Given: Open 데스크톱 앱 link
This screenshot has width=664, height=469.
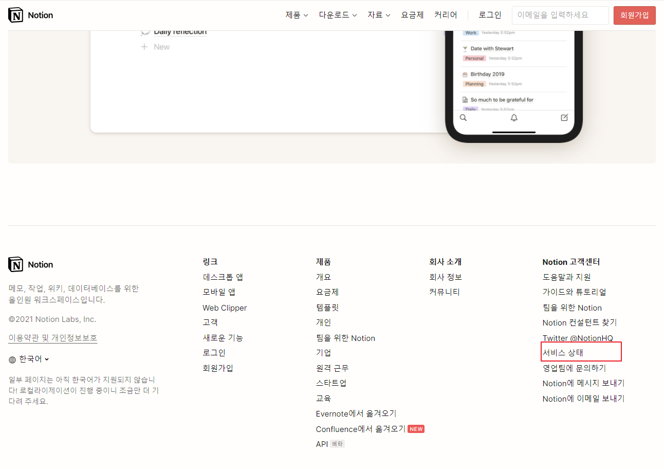Looking at the screenshot, I should coord(223,277).
